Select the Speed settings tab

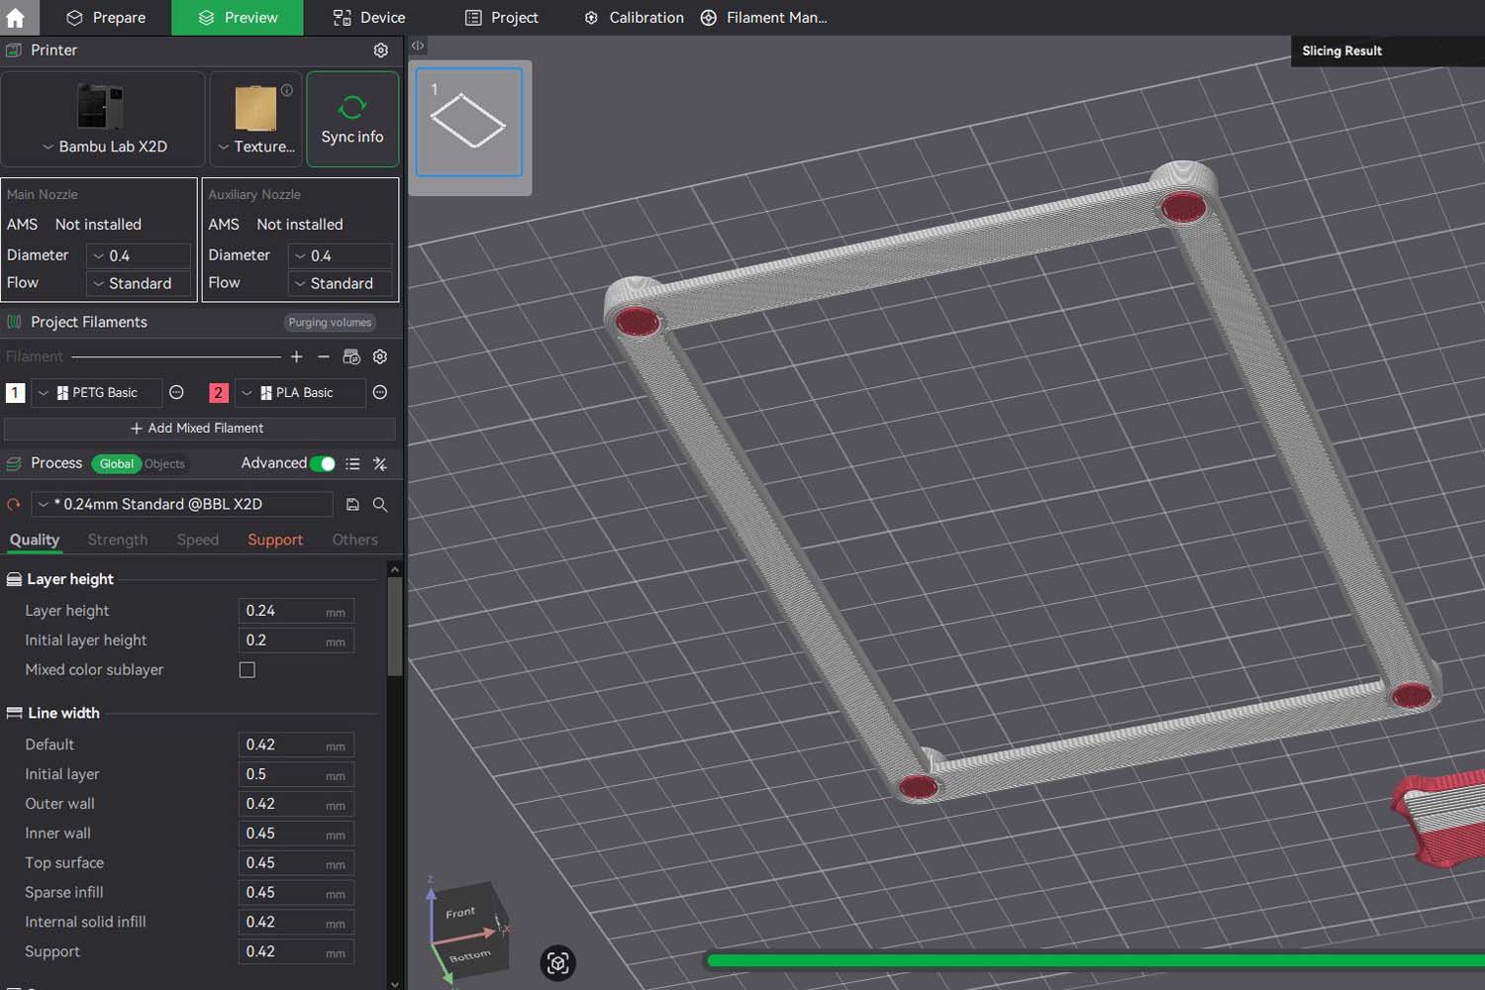pos(198,540)
